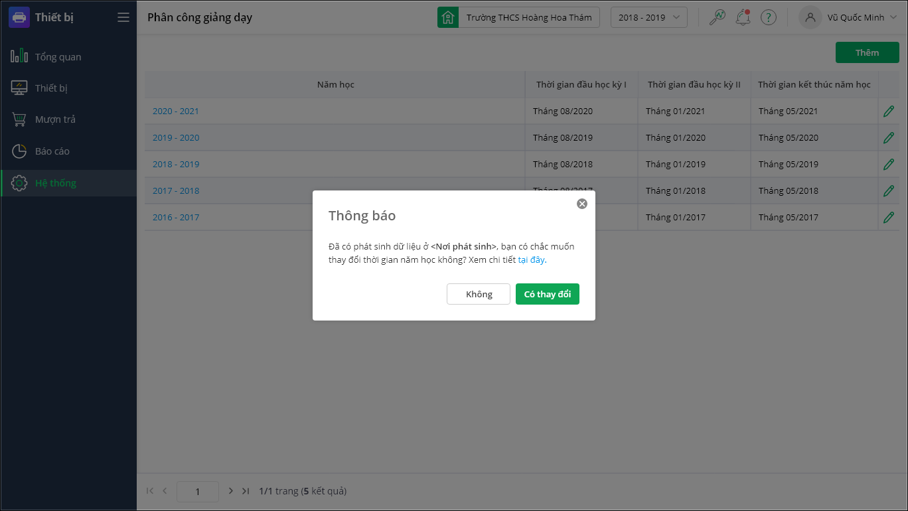Click the page number input field
The image size is (908, 511).
tap(198, 492)
